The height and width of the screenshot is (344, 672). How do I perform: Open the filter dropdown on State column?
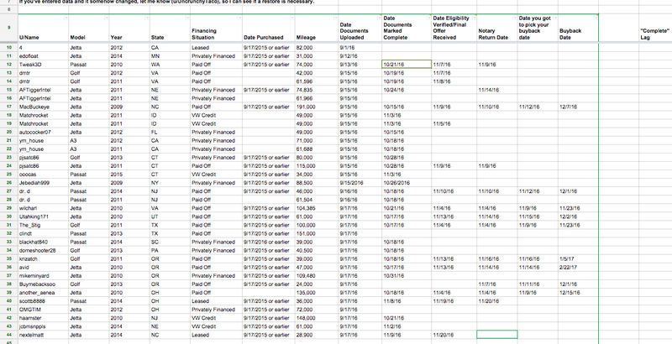(187, 18)
